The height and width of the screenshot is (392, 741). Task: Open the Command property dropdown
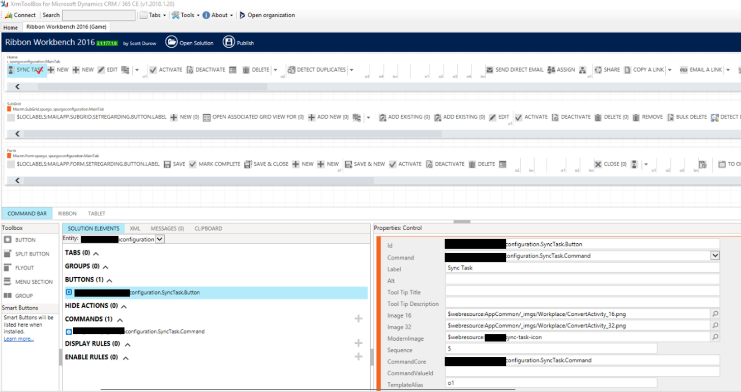pyautogui.click(x=715, y=256)
